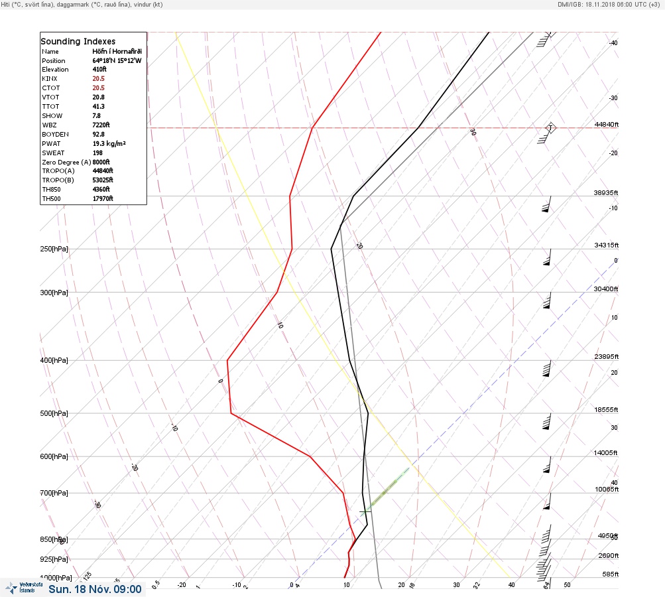Click the 32 mixing ratio label
This screenshot has height=597, width=665.
(477, 586)
